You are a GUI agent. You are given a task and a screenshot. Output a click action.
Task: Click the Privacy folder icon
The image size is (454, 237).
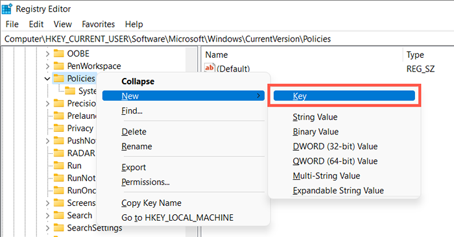pos(59,129)
